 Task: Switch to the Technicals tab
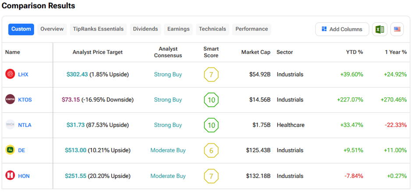(x=213, y=29)
